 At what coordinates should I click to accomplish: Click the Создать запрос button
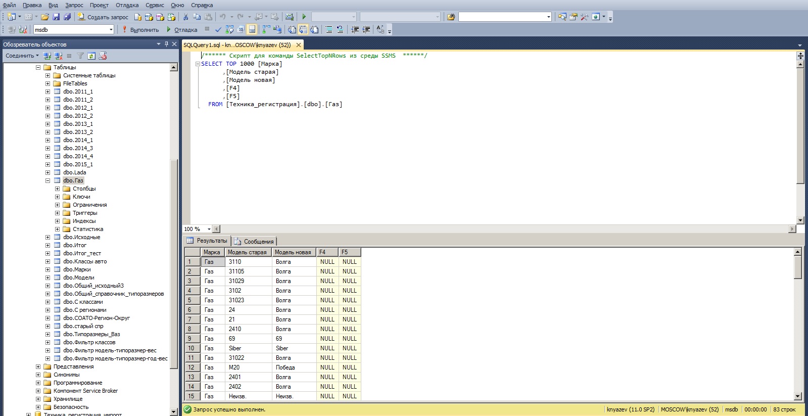click(x=103, y=17)
